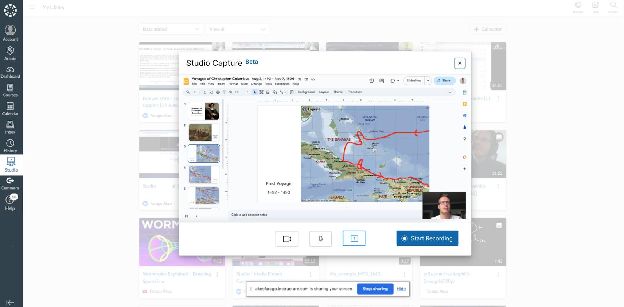Select Studio in the sidebar
This screenshot has height=307, width=624.
11,165
